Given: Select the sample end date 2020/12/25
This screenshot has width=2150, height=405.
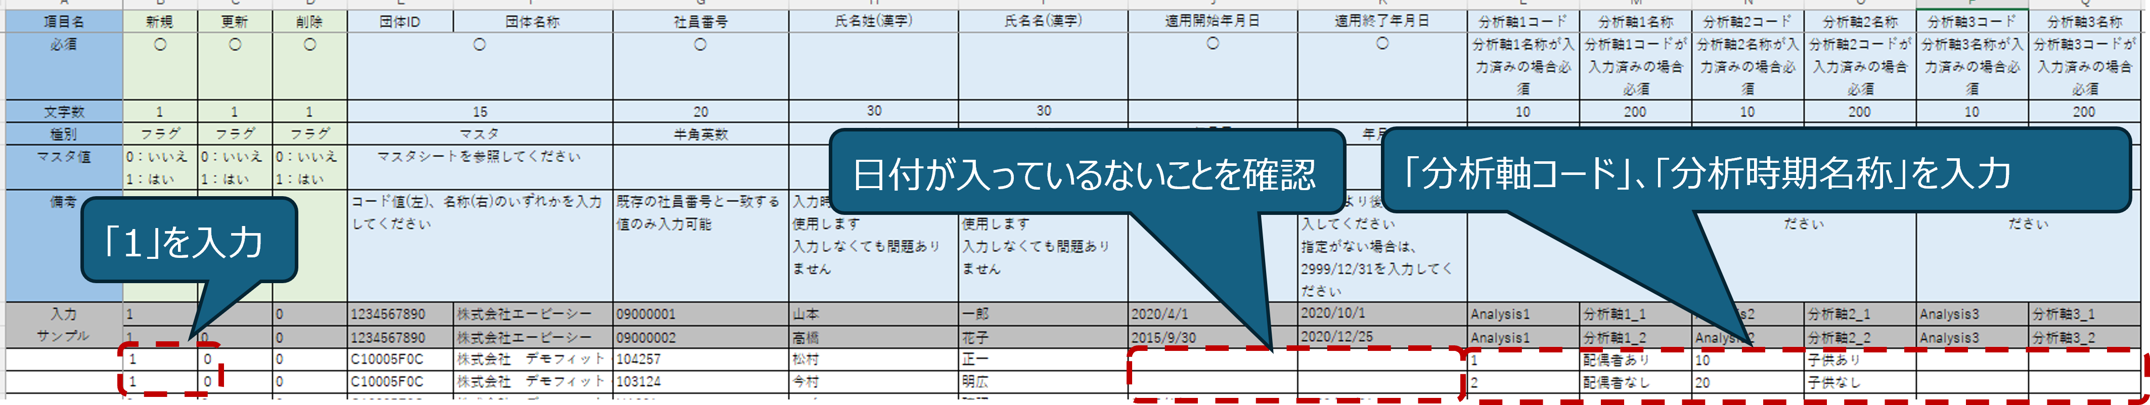Looking at the screenshot, I should pos(1381,337).
